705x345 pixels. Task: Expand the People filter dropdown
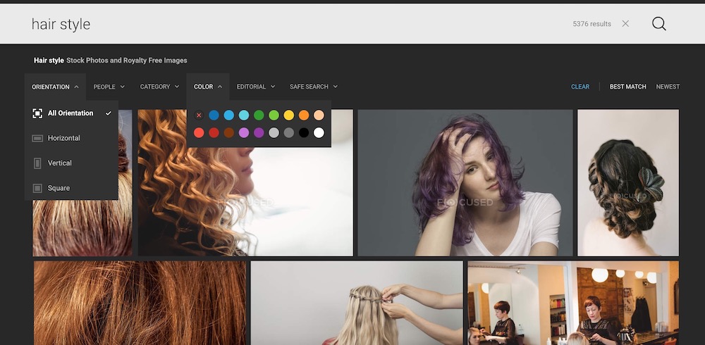tap(109, 87)
